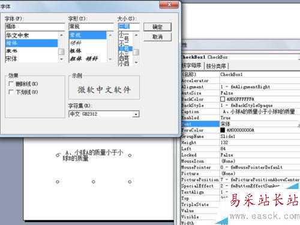
Task: Enable the 下划线 underline checkbox
Action: [11, 92]
